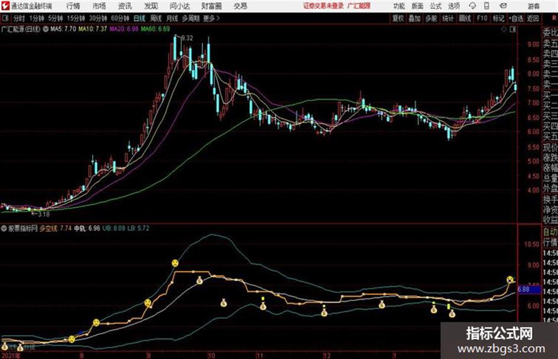Select the 周线 weekly chart tab
This screenshot has height=359, width=558.
(156, 18)
